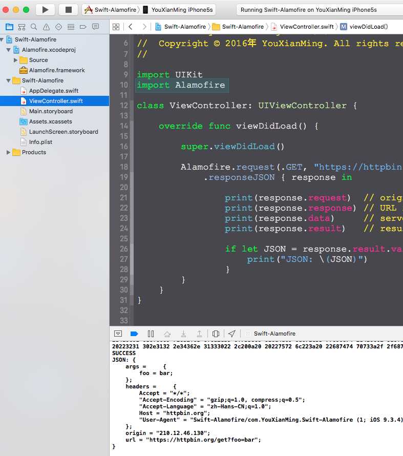Open viewDidLoad() method jump bar item

pyautogui.click(x=364, y=27)
